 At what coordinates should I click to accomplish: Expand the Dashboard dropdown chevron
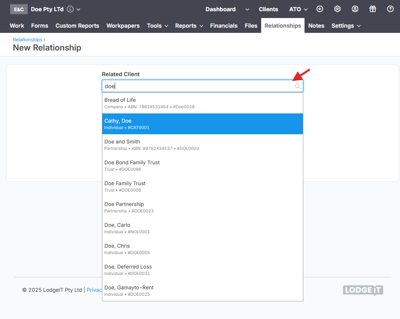[x=247, y=10]
